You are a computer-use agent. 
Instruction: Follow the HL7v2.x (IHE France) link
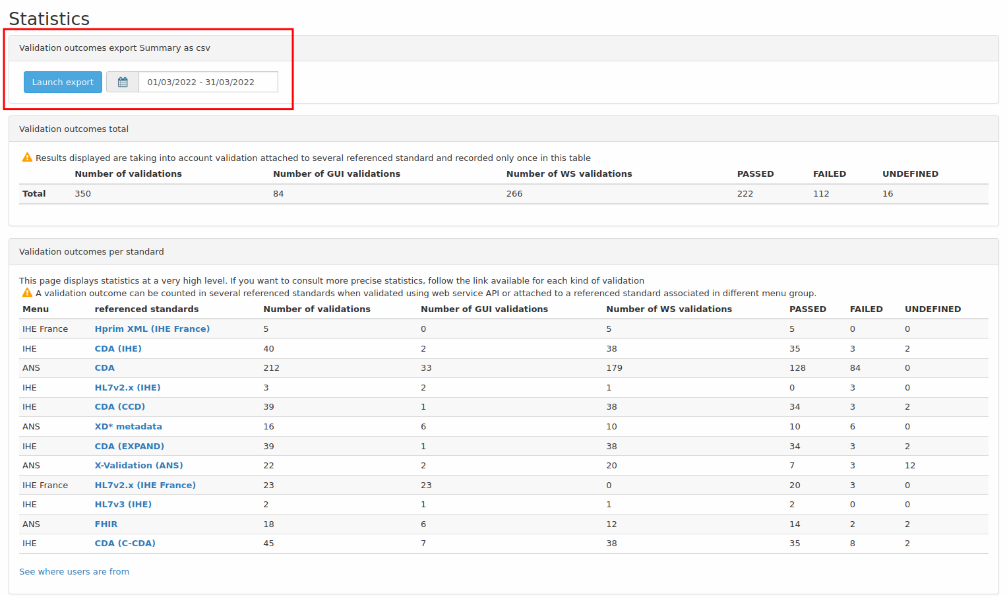[x=145, y=485]
